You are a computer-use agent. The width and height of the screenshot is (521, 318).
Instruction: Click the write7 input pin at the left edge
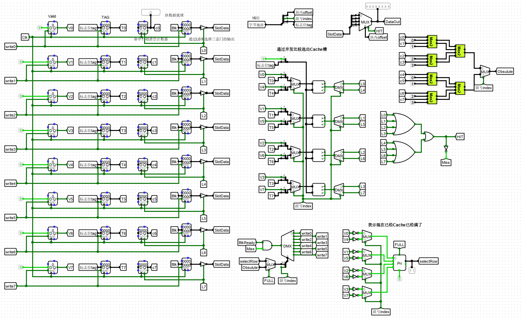pos(10,286)
